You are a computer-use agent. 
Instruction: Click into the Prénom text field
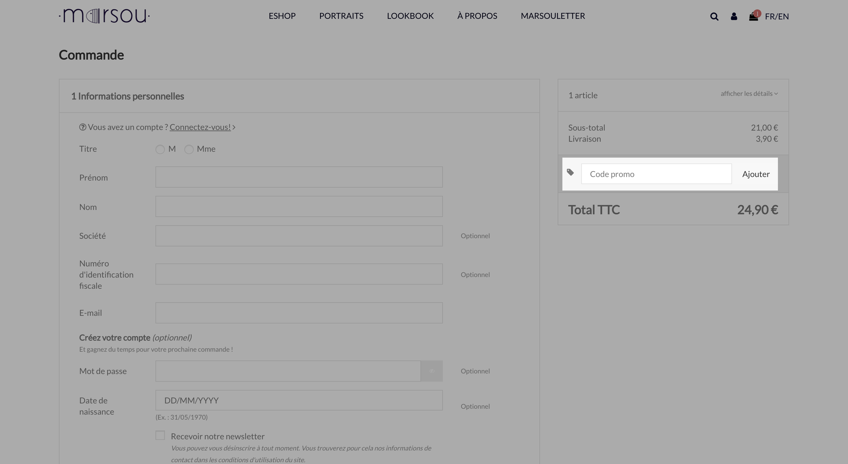coord(299,177)
